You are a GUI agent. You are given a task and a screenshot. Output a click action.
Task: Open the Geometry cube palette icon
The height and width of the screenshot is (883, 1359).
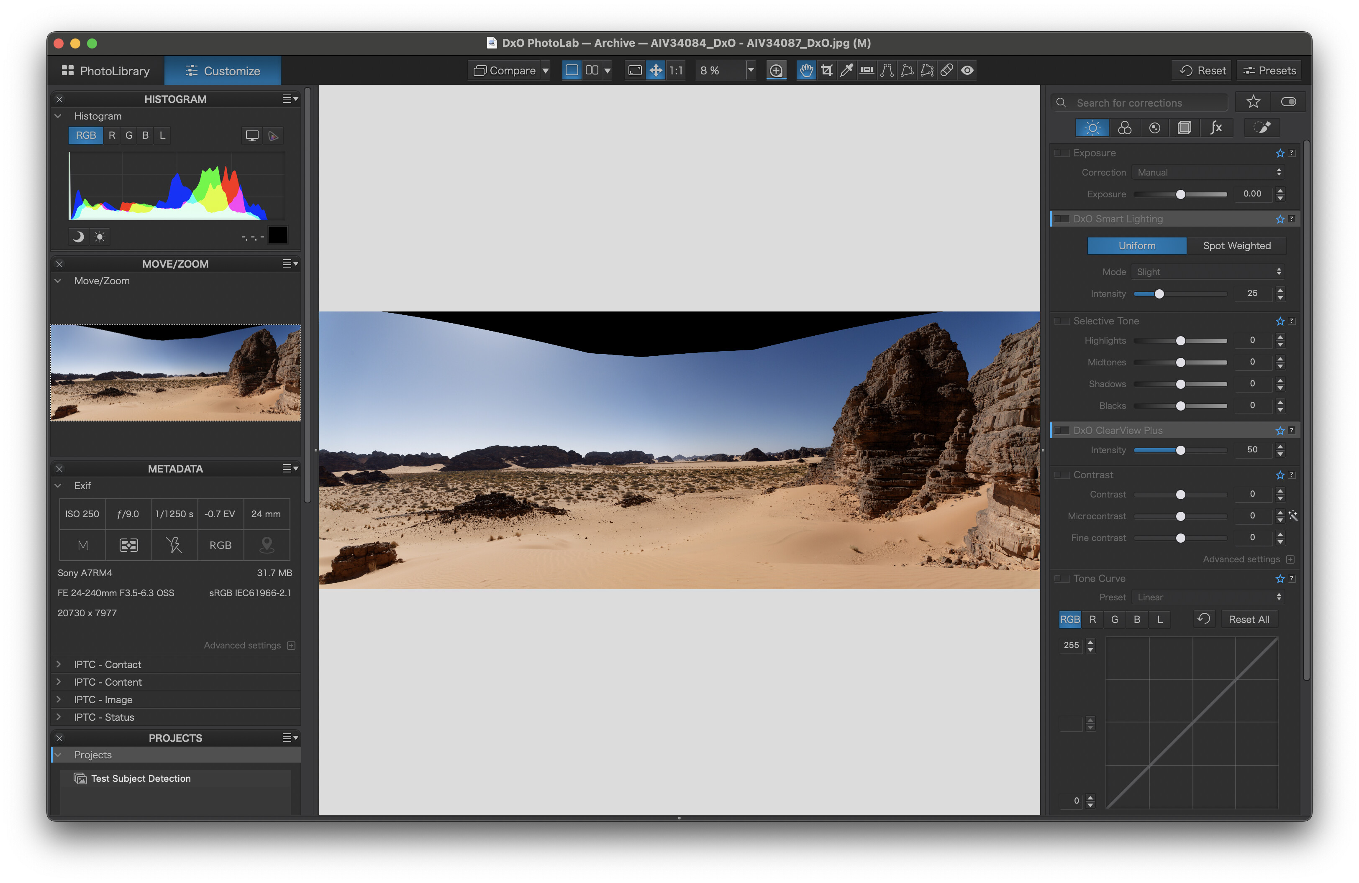click(x=1184, y=128)
